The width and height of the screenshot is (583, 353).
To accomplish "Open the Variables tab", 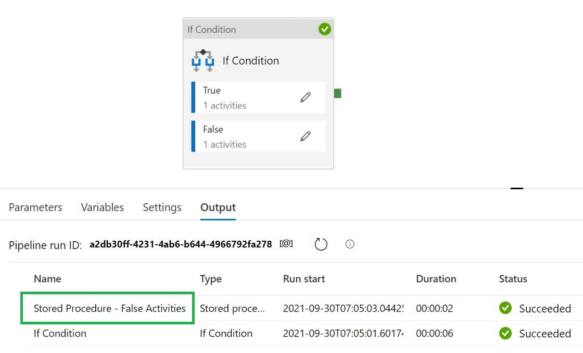I will point(103,207).
